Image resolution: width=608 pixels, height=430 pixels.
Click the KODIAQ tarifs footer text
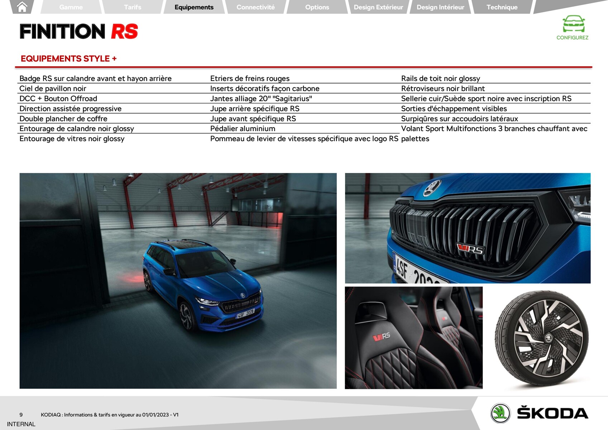[110, 415]
